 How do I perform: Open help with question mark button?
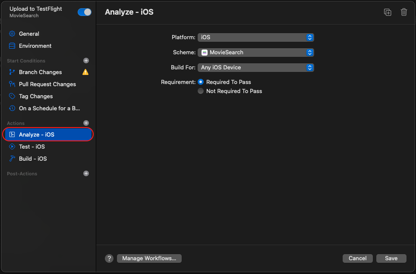click(109, 258)
